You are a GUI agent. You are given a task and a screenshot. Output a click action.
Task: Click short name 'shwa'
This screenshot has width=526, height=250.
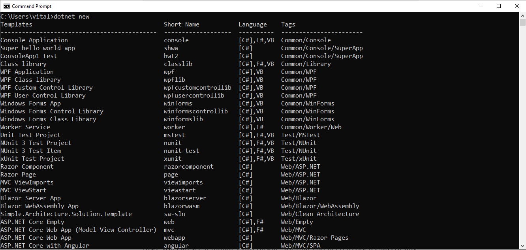[x=171, y=48]
